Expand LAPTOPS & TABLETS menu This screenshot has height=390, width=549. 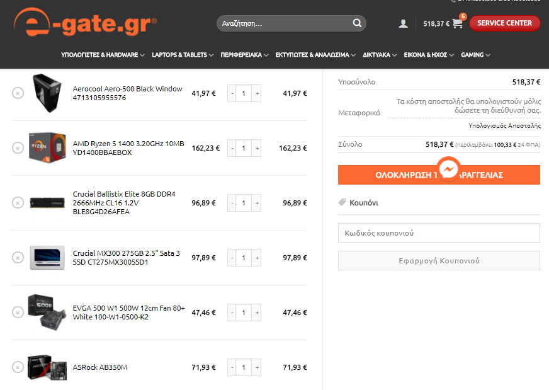(x=183, y=55)
